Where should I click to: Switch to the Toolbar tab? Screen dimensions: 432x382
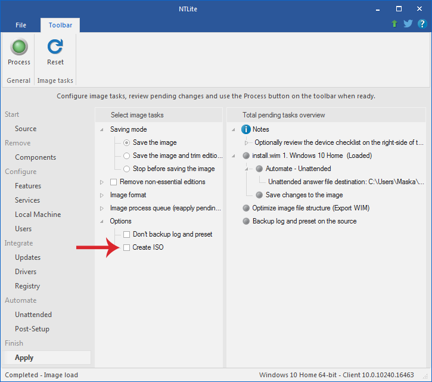(60, 25)
